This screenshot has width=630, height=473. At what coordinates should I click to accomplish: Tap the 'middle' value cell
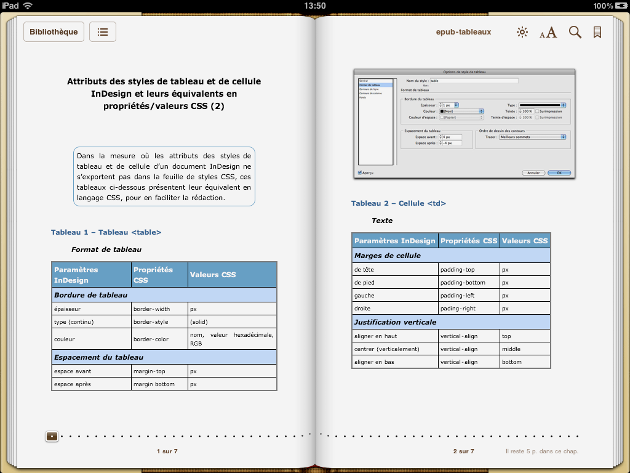pos(525,349)
